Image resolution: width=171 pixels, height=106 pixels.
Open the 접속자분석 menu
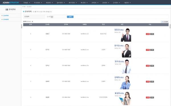click(61, 3)
